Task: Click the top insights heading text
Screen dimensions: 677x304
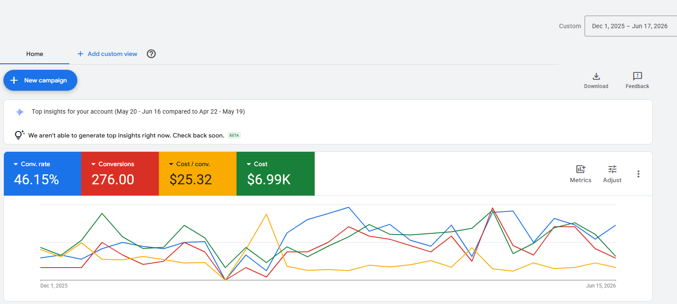Action: (138, 112)
